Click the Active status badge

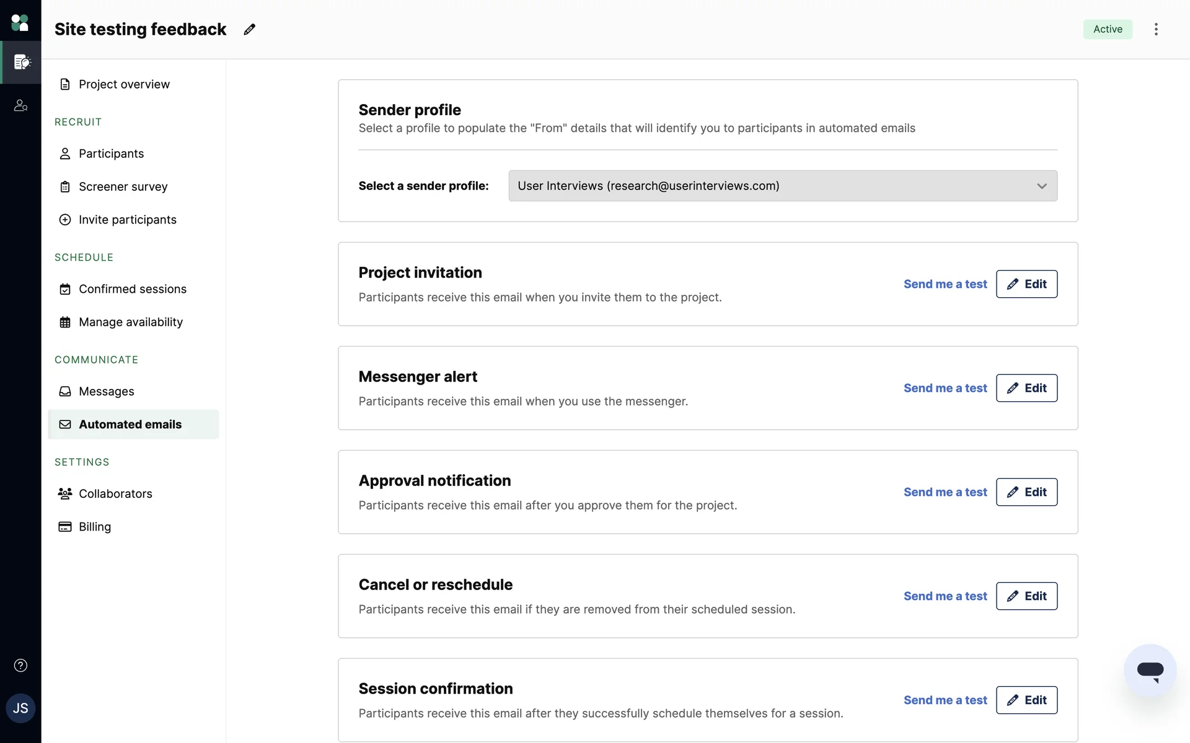point(1108,29)
